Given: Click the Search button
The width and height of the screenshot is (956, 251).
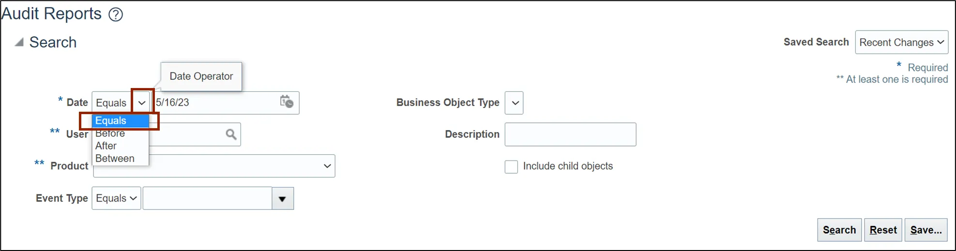Looking at the screenshot, I should (839, 230).
